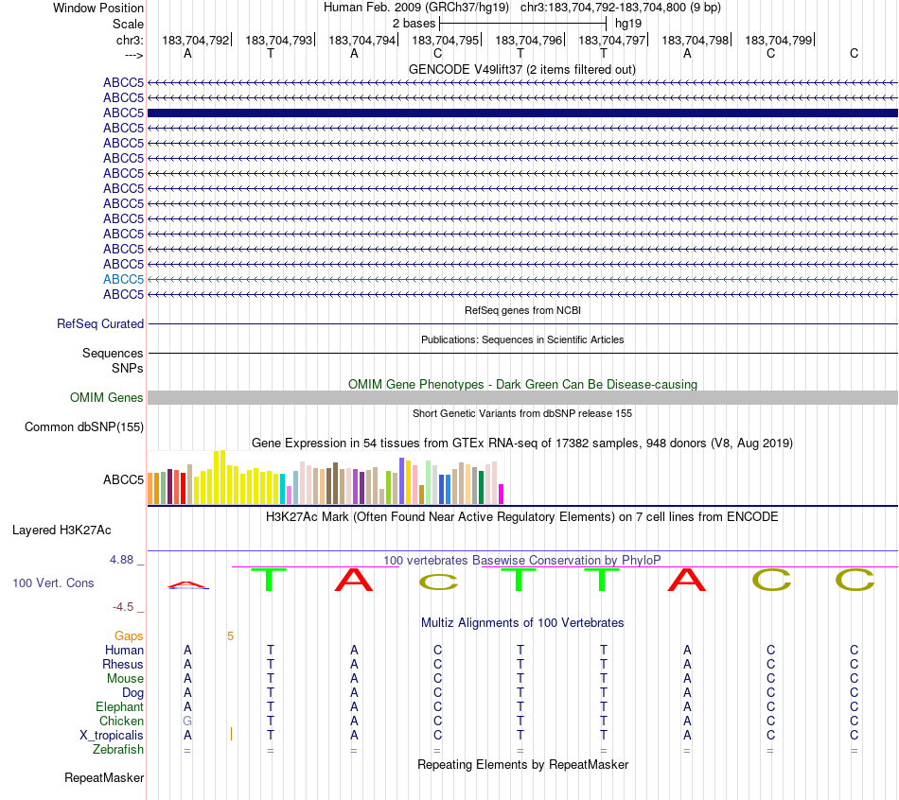Open GENCODE V49lift37 track title

(521, 69)
